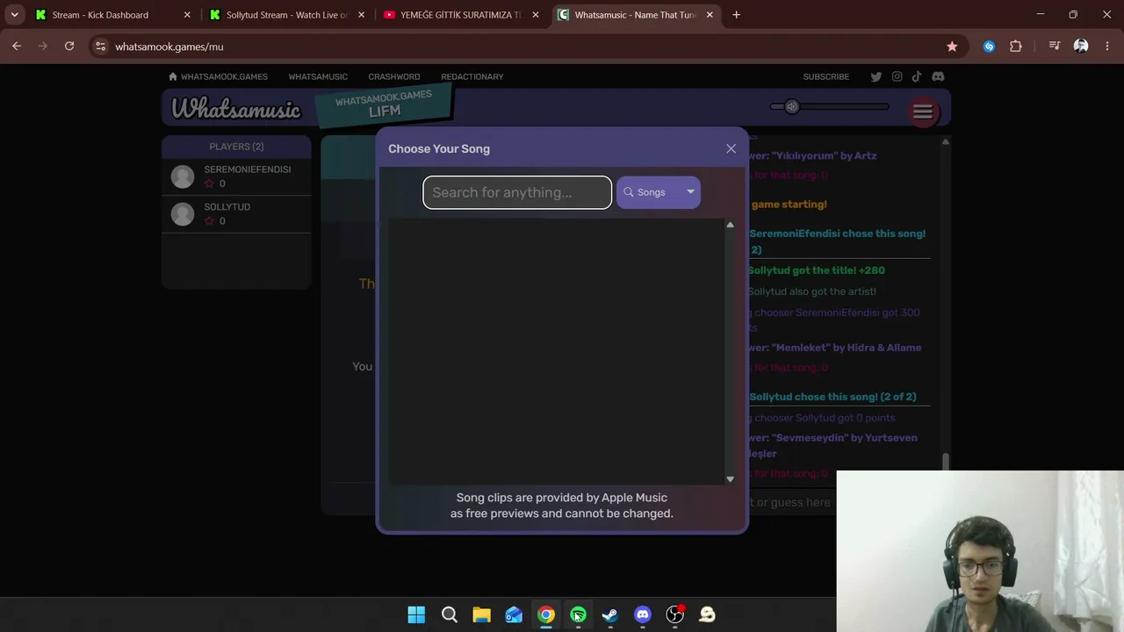Click the Whatsamusic logo

click(x=235, y=108)
